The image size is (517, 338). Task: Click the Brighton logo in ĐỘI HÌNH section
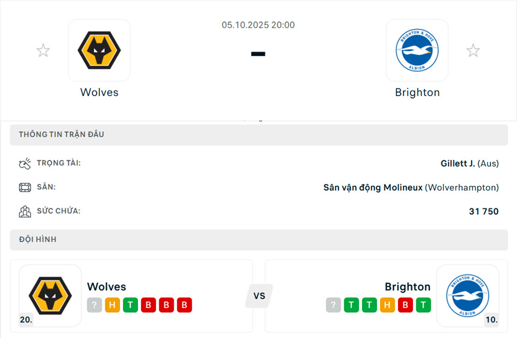468,295
